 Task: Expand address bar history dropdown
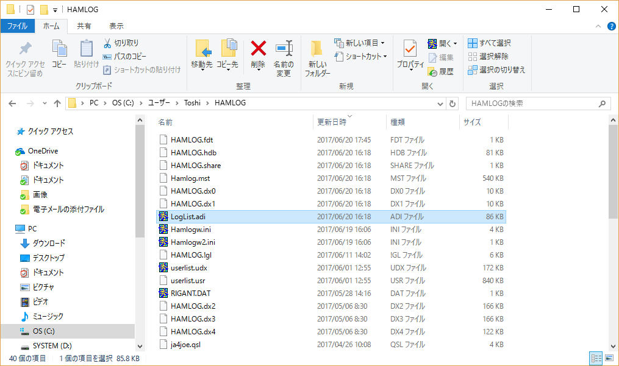point(440,104)
